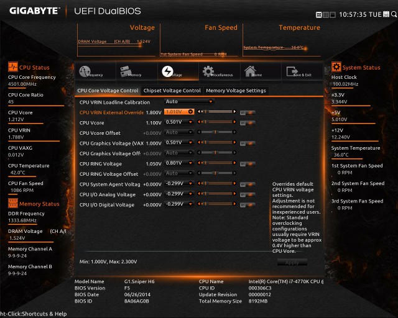Click the Apply button
This screenshot has width=398, height=318.
(x=292, y=263)
